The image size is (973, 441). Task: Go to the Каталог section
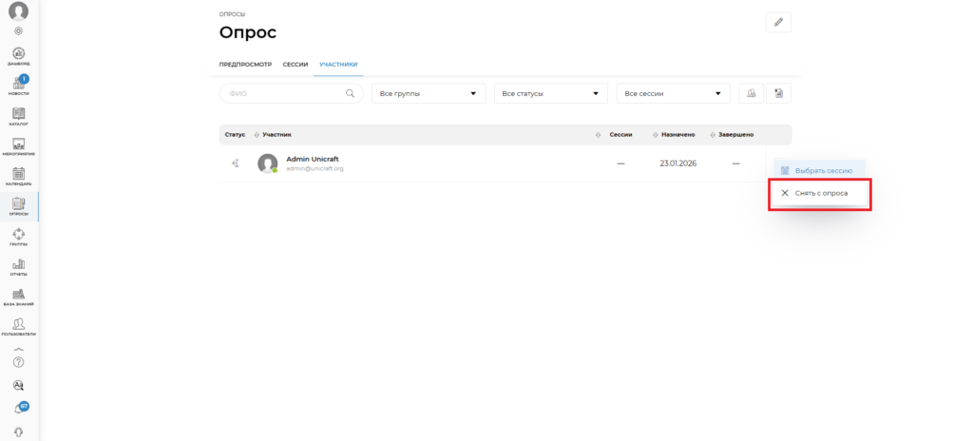(19, 115)
